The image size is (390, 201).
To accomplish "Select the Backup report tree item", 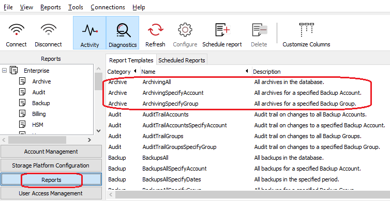I will (x=41, y=103).
